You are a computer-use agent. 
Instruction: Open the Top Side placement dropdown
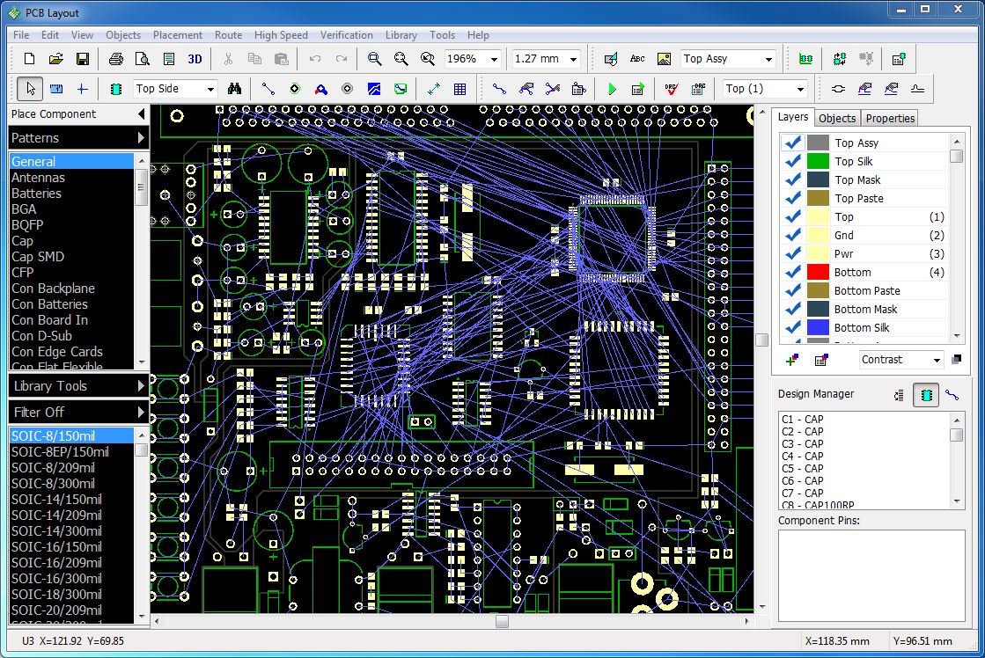click(x=209, y=89)
